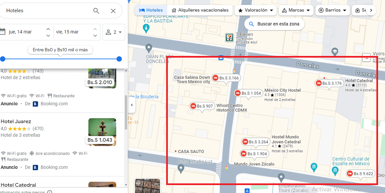Click Foto Estudio Luz map pin
This screenshot has width=385, height=193.
point(181,169)
